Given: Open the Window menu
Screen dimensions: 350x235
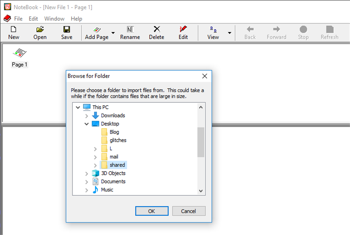Looking at the screenshot, I should (x=54, y=19).
